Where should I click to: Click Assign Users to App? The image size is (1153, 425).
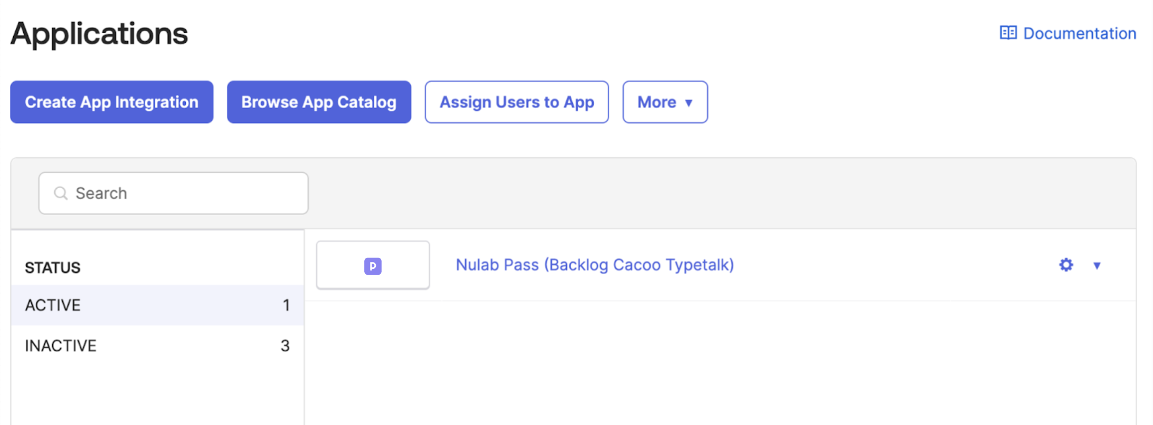517,102
